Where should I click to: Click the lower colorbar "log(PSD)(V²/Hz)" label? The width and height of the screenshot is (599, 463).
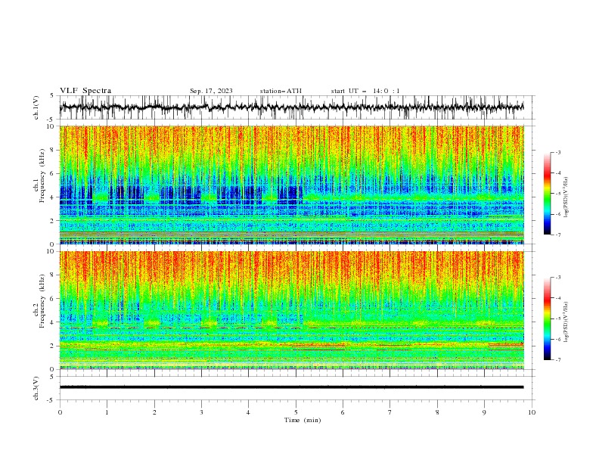point(566,322)
